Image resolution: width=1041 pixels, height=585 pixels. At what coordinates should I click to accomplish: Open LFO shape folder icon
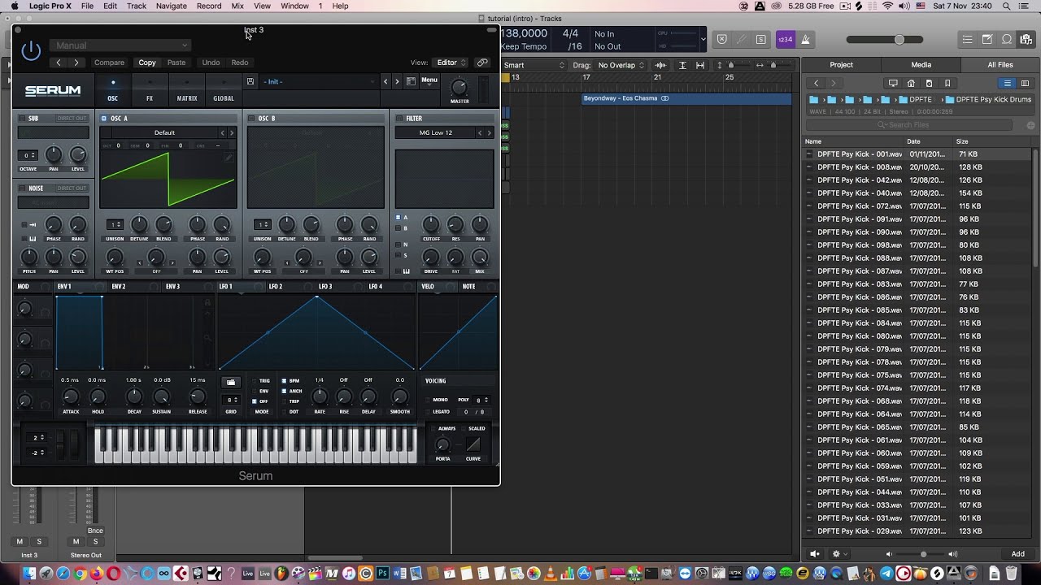point(231,382)
